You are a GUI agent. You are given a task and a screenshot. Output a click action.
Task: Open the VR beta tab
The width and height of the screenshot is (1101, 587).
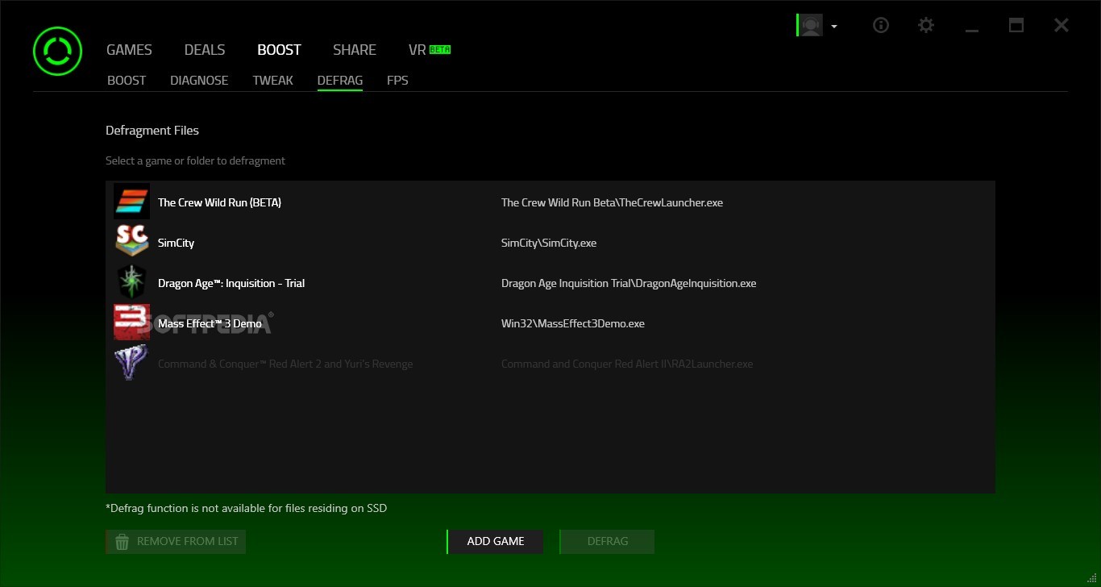click(x=417, y=50)
